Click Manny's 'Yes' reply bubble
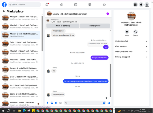Image resolution: width=153 pixels, height=113 pixels. pos(54,71)
